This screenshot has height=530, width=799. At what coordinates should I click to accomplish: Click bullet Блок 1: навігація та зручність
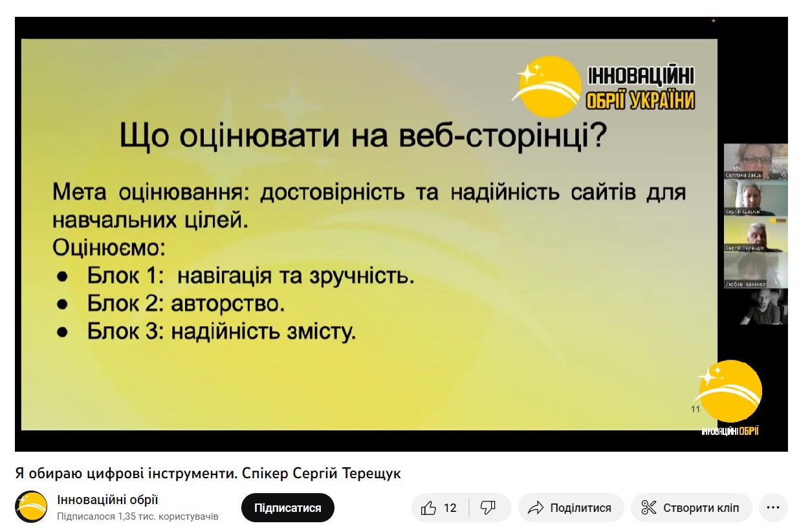(250, 276)
